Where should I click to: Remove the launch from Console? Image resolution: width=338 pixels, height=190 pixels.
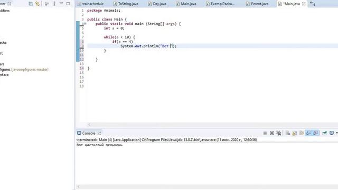[x=272, y=133]
